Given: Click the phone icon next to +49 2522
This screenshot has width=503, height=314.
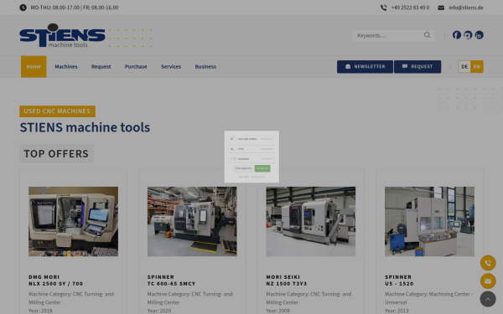Looking at the screenshot, I should pyautogui.click(x=384, y=8).
